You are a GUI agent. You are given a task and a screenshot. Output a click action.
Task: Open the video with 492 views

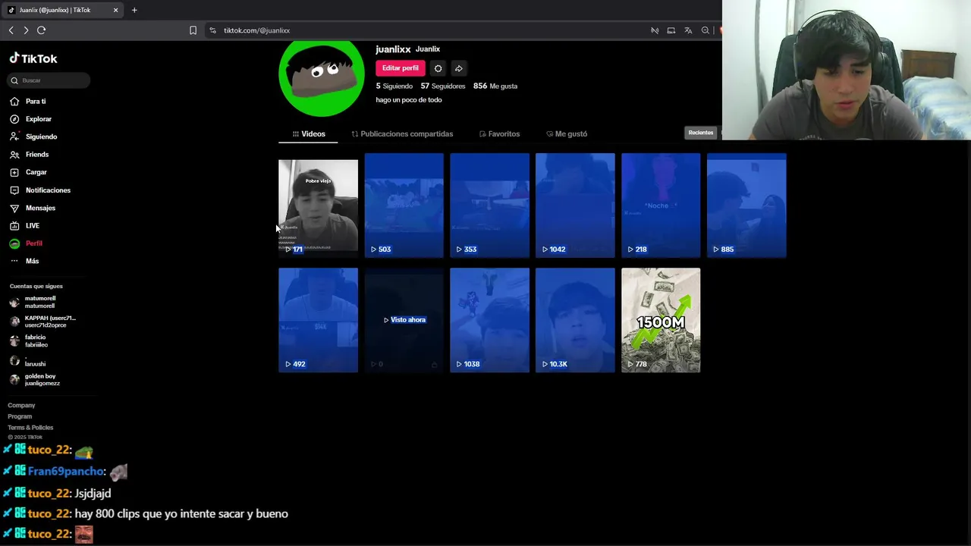tap(318, 320)
